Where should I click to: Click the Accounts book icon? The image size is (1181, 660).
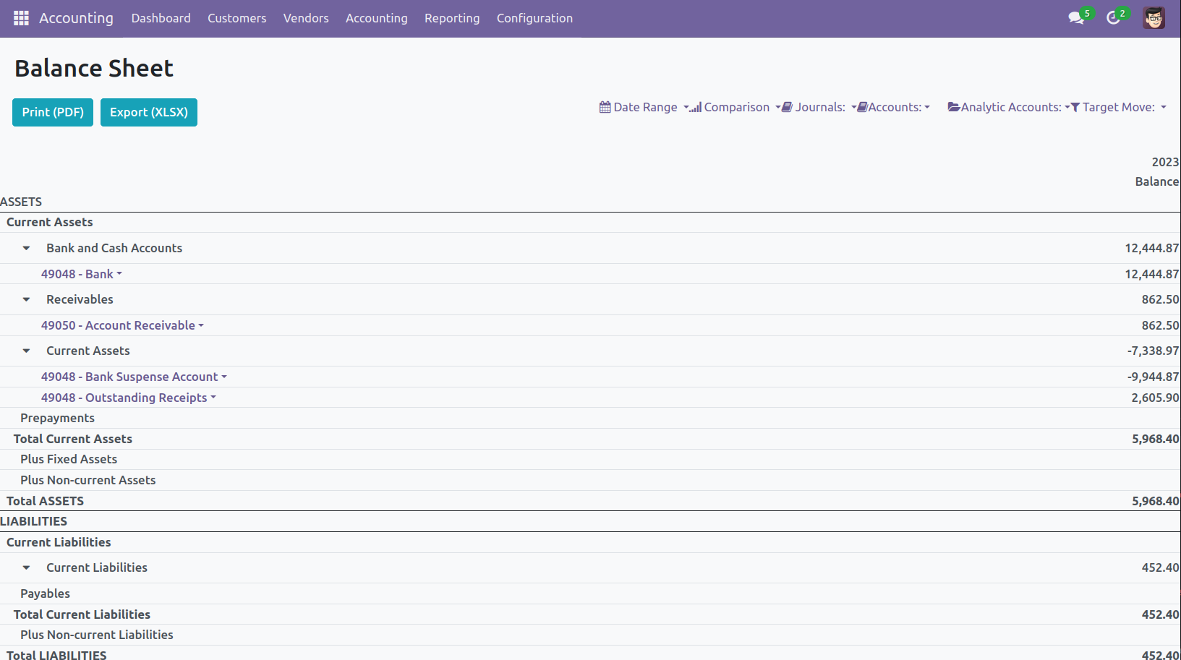[862, 107]
